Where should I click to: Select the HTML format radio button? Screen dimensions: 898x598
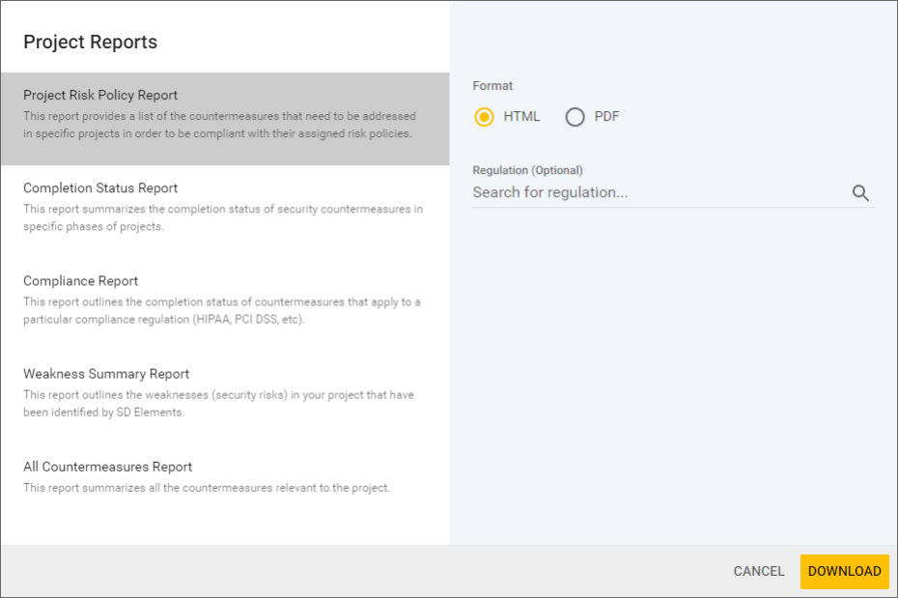pyautogui.click(x=484, y=116)
